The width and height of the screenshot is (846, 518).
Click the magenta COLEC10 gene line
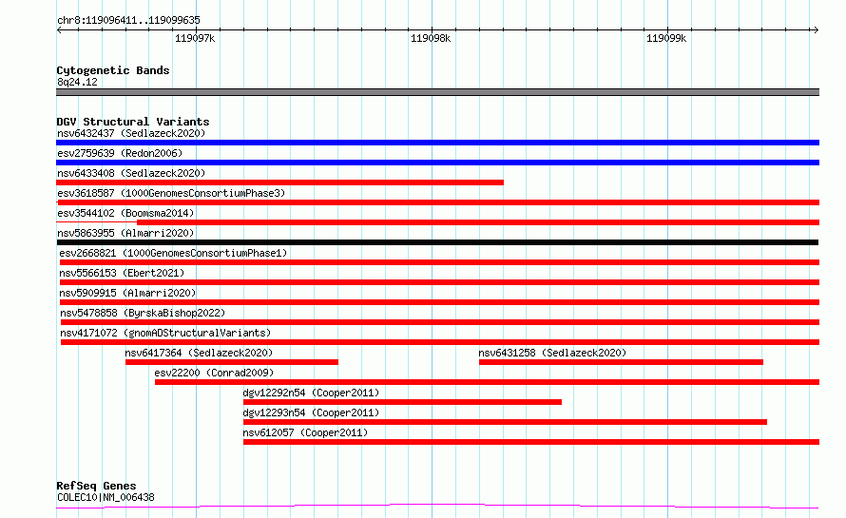tap(437, 507)
